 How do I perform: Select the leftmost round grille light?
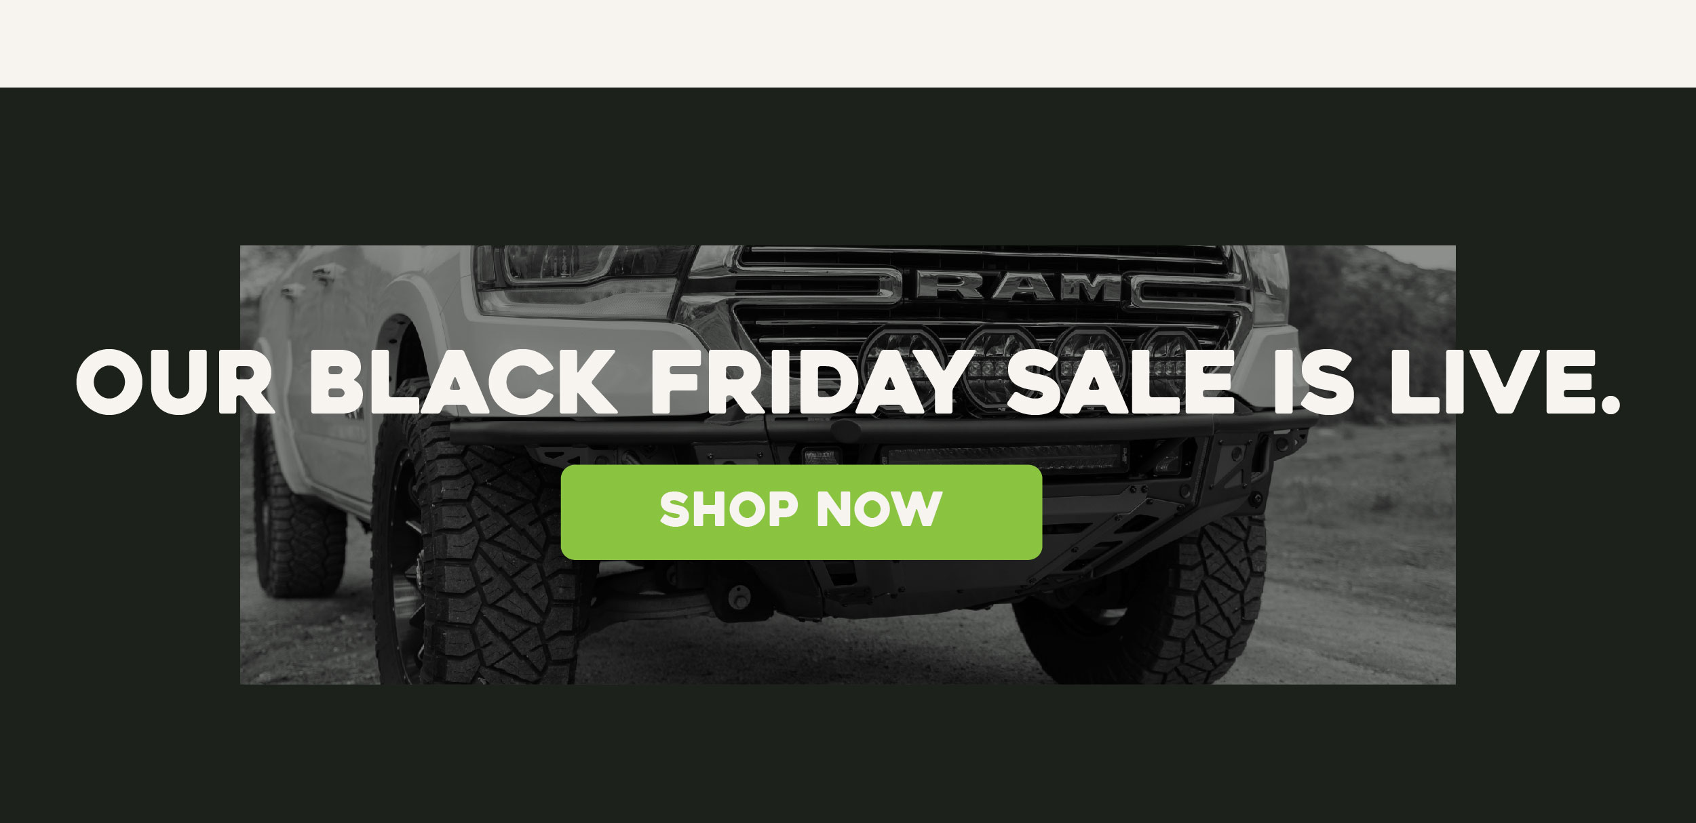tap(902, 369)
